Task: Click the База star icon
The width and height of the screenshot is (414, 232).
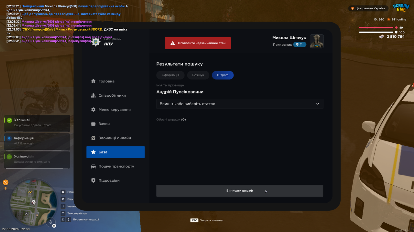Action: [93, 152]
